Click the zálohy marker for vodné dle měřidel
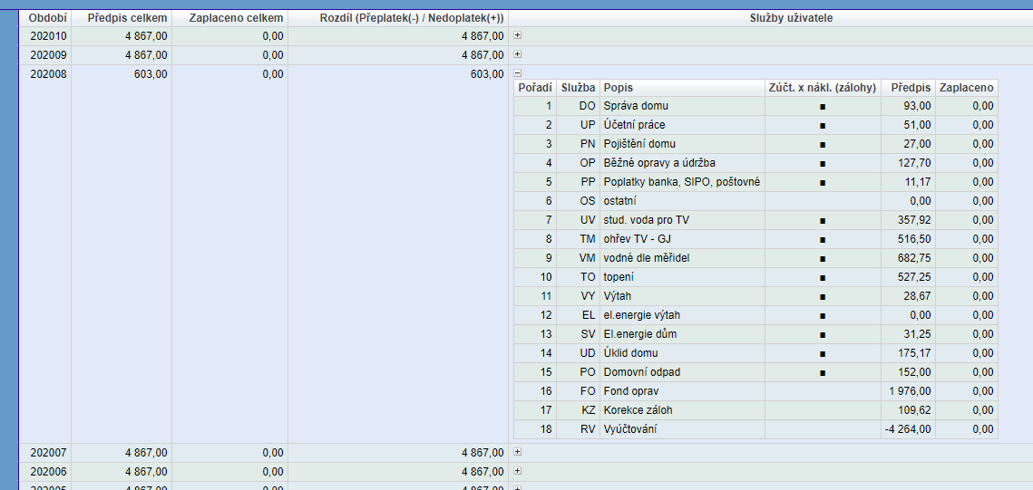 tap(823, 259)
